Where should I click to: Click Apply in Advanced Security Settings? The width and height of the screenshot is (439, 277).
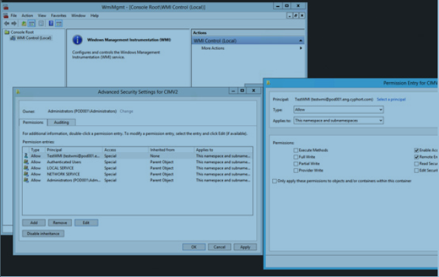(245, 247)
